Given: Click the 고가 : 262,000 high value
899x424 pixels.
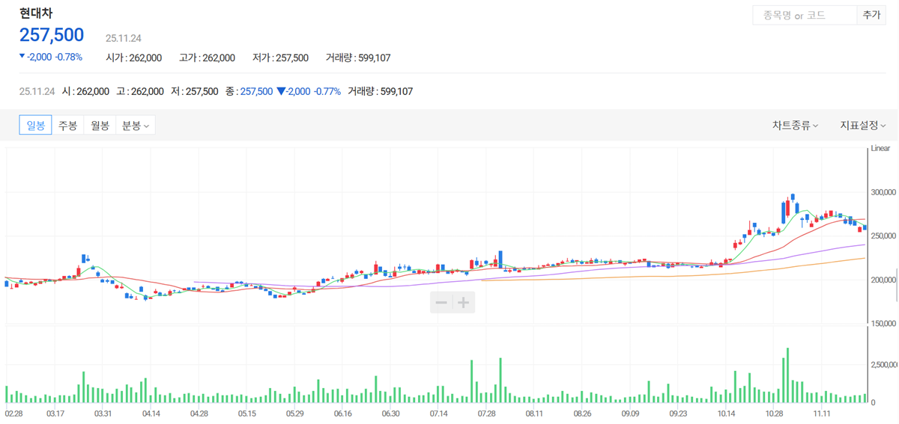Looking at the screenshot, I should click(207, 58).
